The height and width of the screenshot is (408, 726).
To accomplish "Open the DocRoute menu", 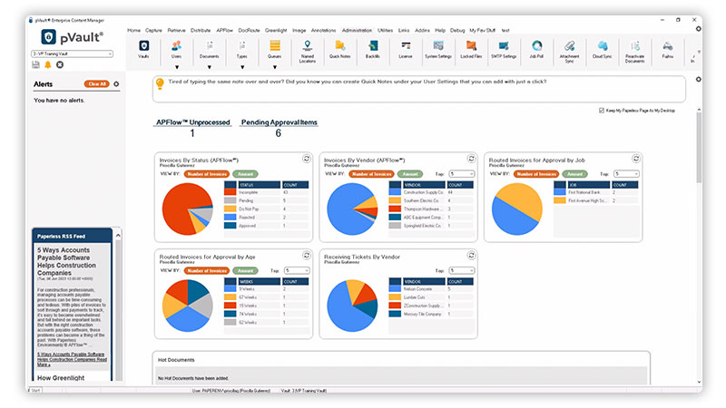I will pos(249,31).
